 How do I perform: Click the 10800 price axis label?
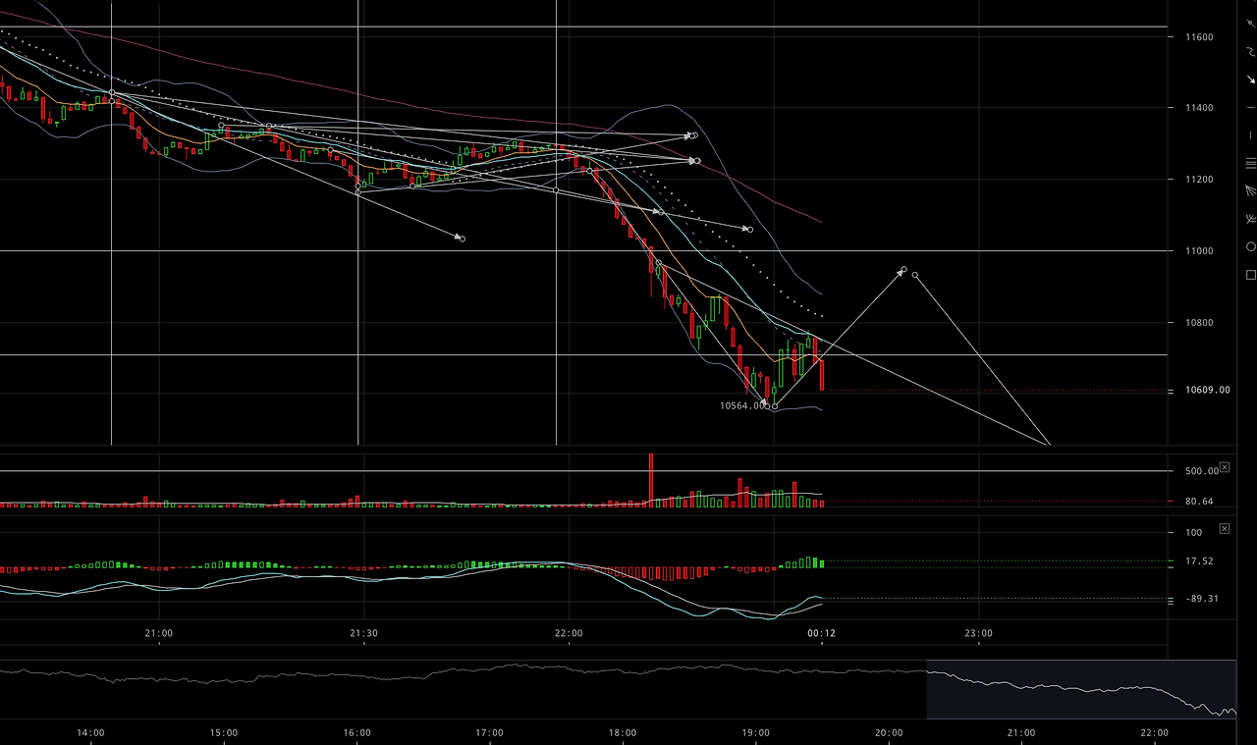pyautogui.click(x=1199, y=323)
